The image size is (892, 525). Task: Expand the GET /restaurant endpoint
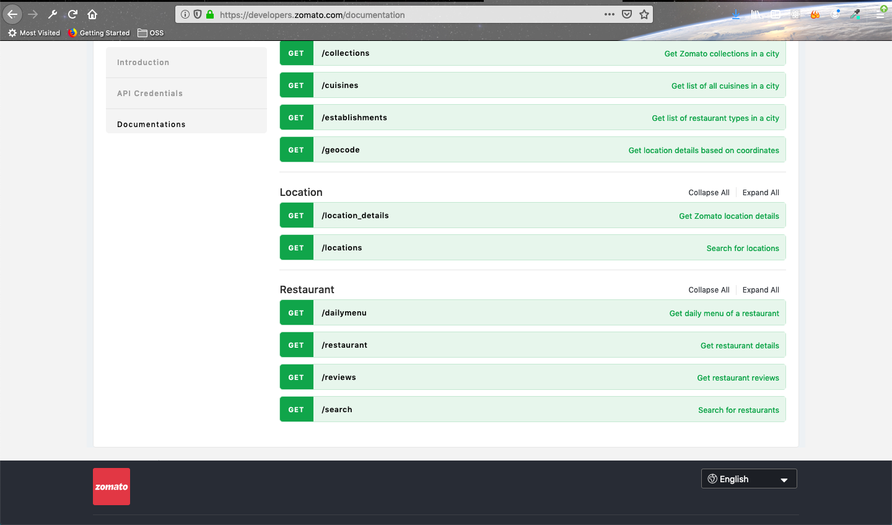coord(533,345)
